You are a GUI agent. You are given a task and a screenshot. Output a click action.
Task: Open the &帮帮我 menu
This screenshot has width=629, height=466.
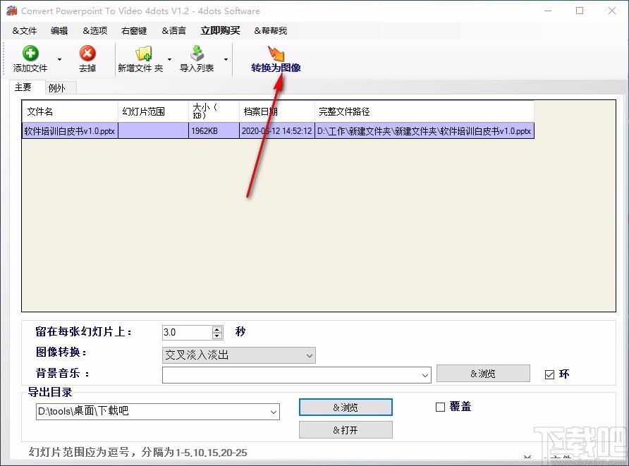point(270,31)
